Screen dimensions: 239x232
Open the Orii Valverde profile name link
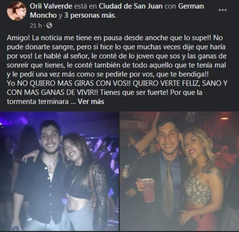(x=51, y=6)
